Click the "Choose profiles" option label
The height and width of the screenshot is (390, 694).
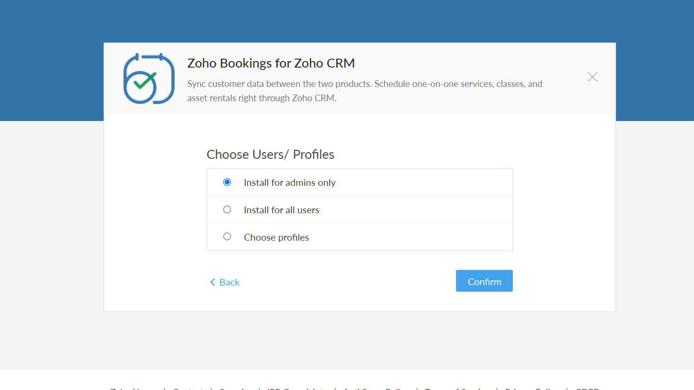click(x=276, y=238)
